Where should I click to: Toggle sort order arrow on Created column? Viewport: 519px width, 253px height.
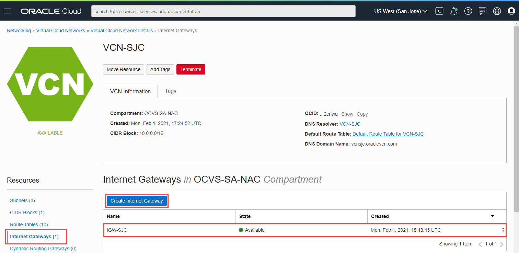click(x=493, y=216)
